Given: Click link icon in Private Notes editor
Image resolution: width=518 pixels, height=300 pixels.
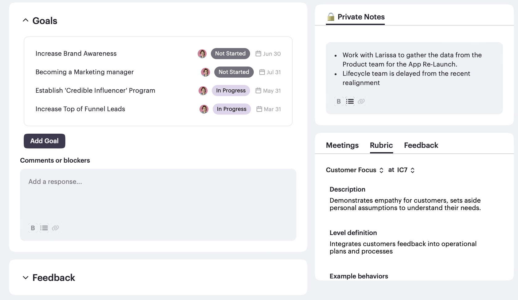Looking at the screenshot, I should [361, 101].
